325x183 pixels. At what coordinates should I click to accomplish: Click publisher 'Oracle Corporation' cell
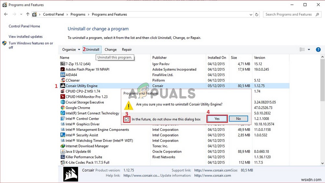pyautogui.click(x=167, y=151)
